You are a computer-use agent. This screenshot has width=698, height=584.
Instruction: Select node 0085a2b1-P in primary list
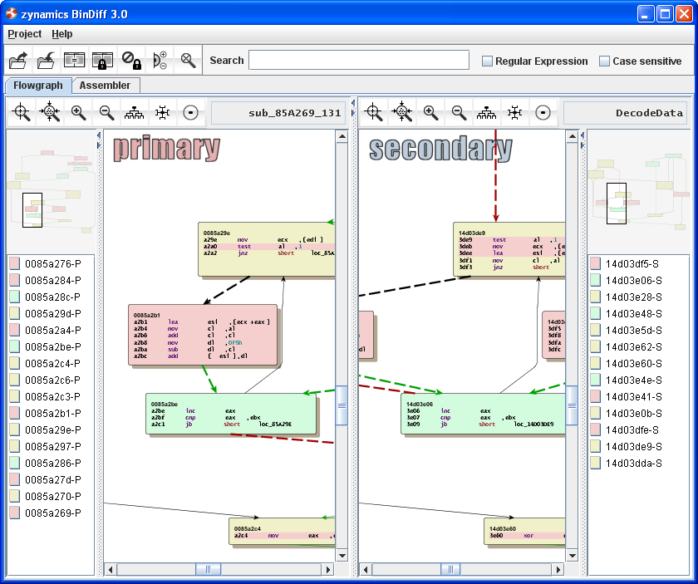click(x=52, y=413)
